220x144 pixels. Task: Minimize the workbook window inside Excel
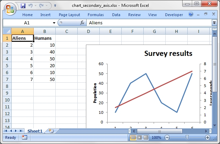point(198,14)
